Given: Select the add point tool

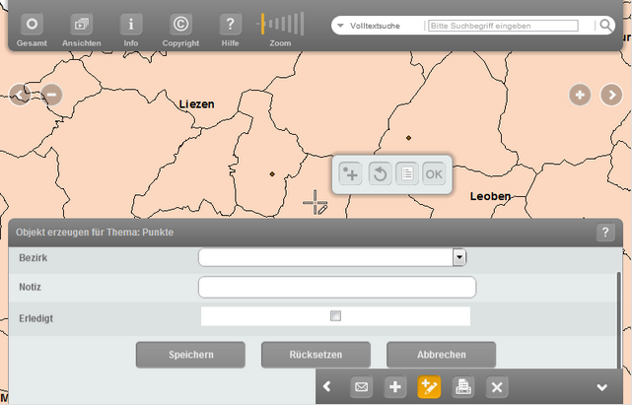Looking at the screenshot, I should coord(350,173).
